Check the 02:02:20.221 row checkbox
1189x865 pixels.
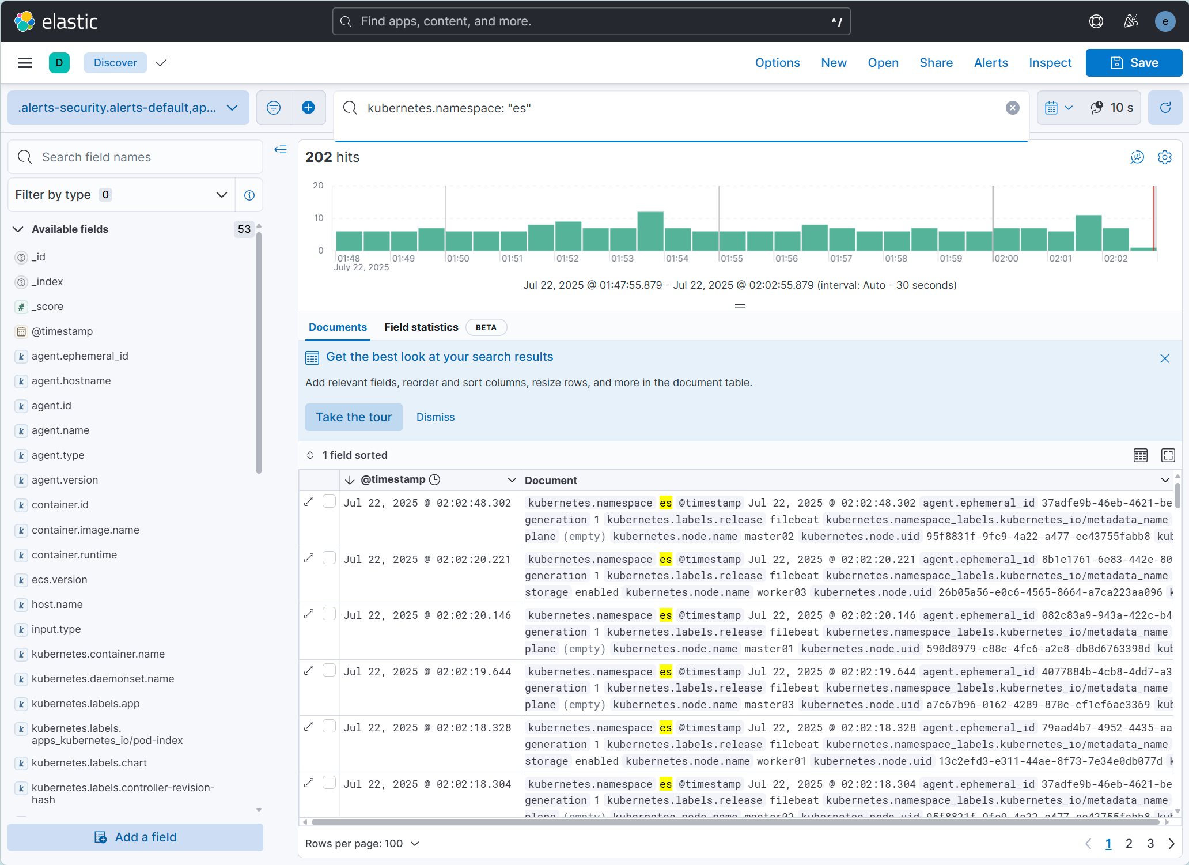pyautogui.click(x=329, y=558)
